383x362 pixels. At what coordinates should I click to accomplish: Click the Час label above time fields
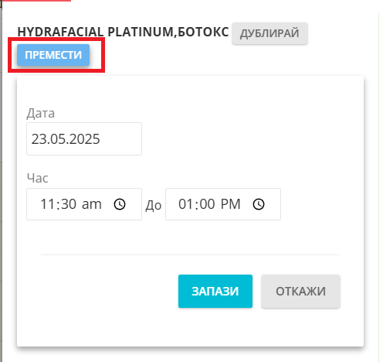click(x=37, y=178)
